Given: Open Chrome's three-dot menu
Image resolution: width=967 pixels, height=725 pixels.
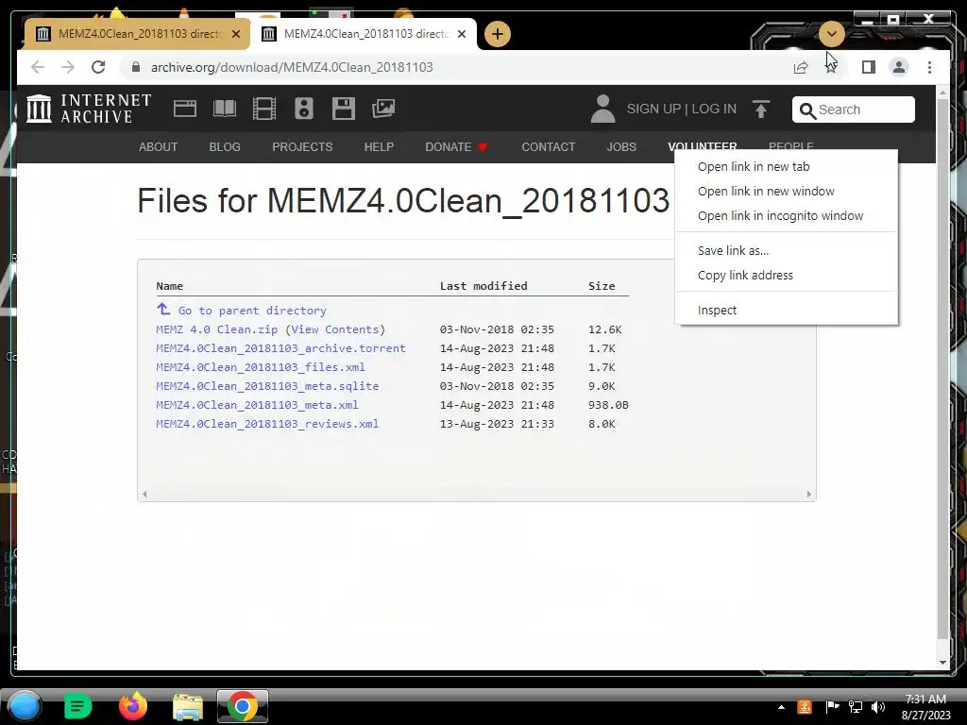Looking at the screenshot, I should click(x=929, y=67).
